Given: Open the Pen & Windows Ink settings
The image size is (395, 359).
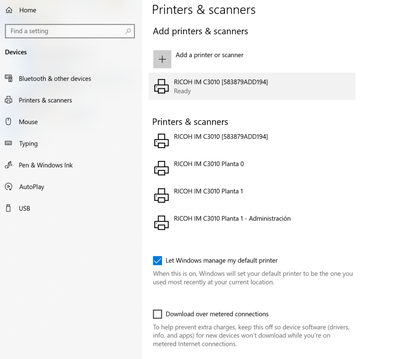Looking at the screenshot, I should (x=46, y=165).
